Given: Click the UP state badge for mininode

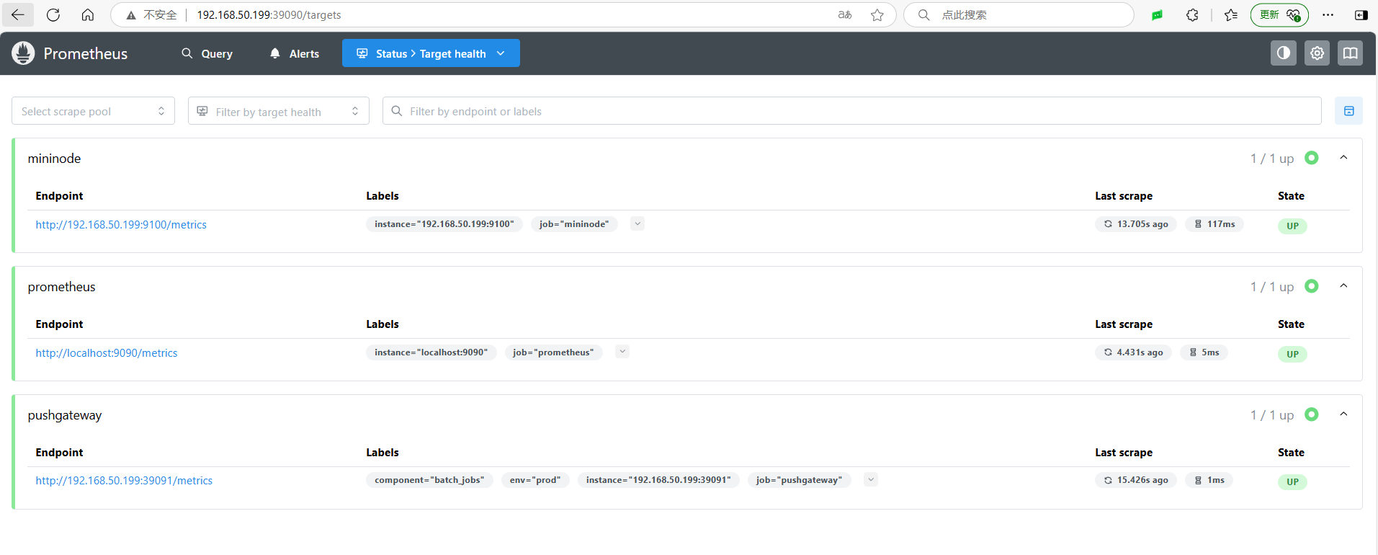Looking at the screenshot, I should 1292,226.
